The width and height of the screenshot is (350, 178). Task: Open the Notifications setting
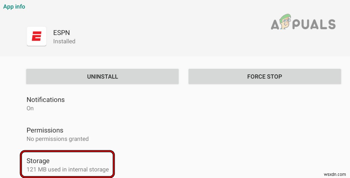pos(46,104)
